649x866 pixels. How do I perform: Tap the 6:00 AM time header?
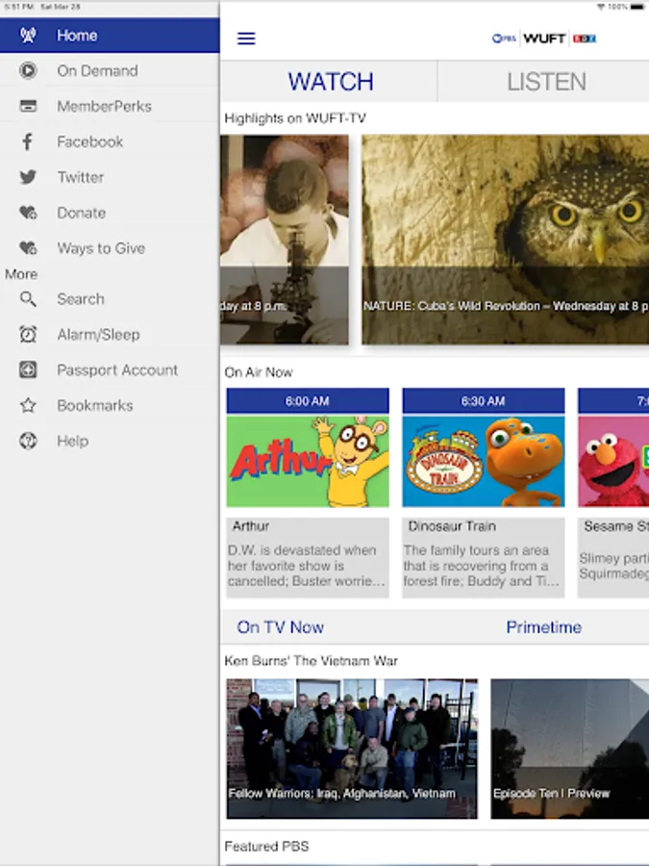point(308,401)
